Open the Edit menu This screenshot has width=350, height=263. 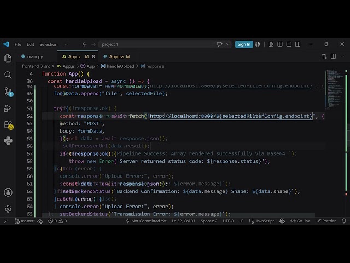[x=31, y=44]
